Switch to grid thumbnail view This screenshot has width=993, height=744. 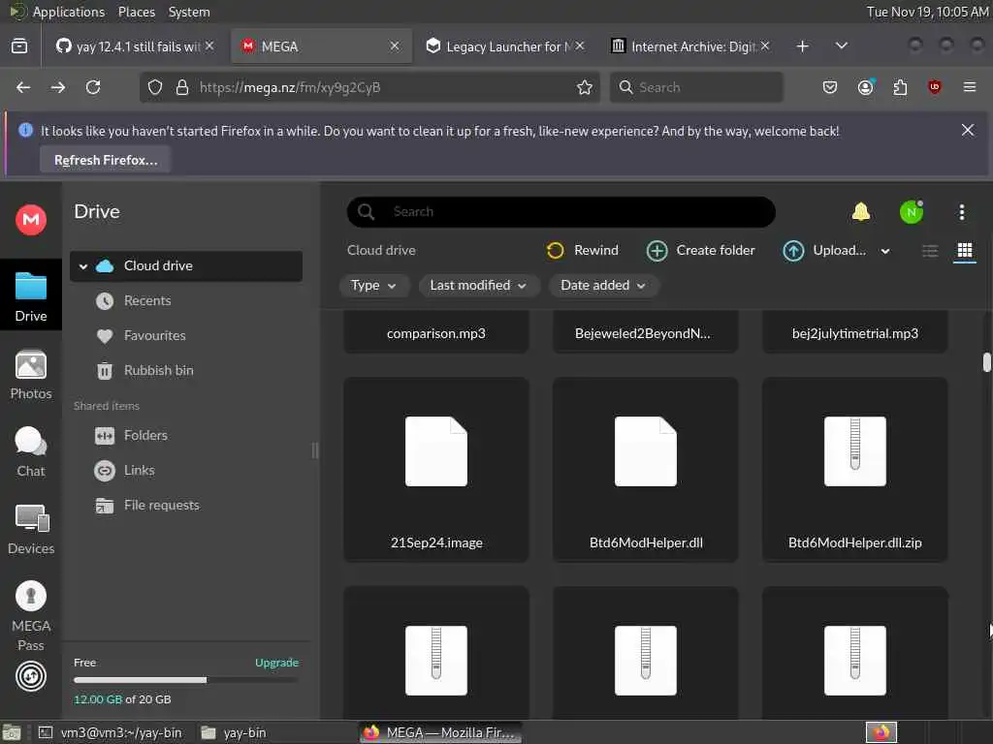click(x=965, y=251)
